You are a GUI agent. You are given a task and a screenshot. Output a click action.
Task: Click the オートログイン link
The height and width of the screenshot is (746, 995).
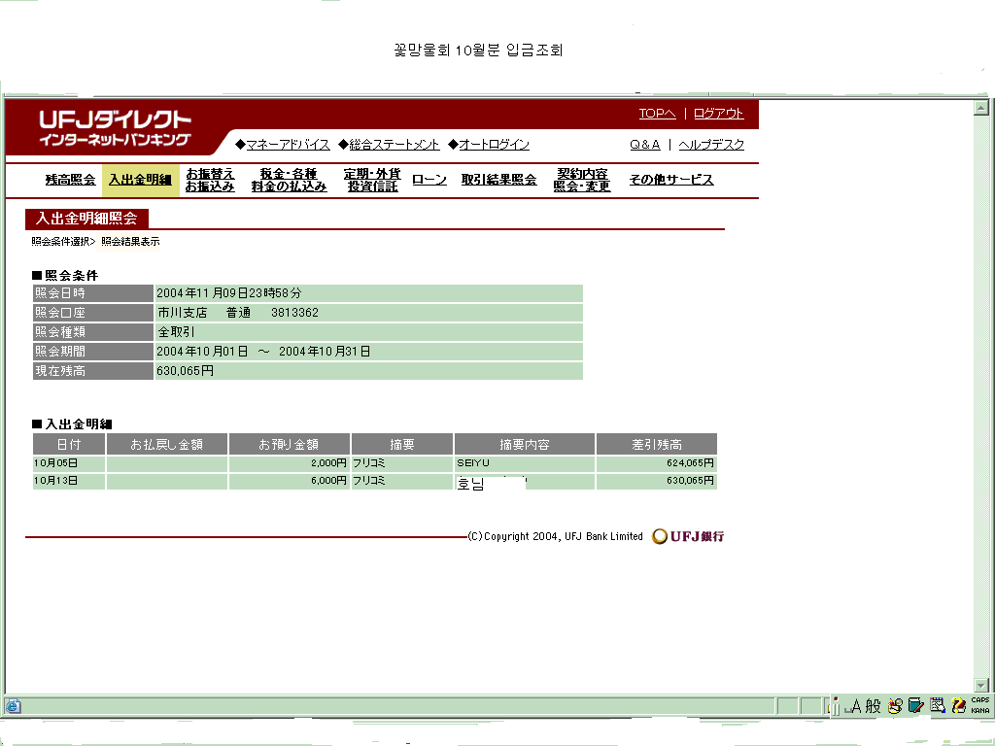(x=494, y=145)
